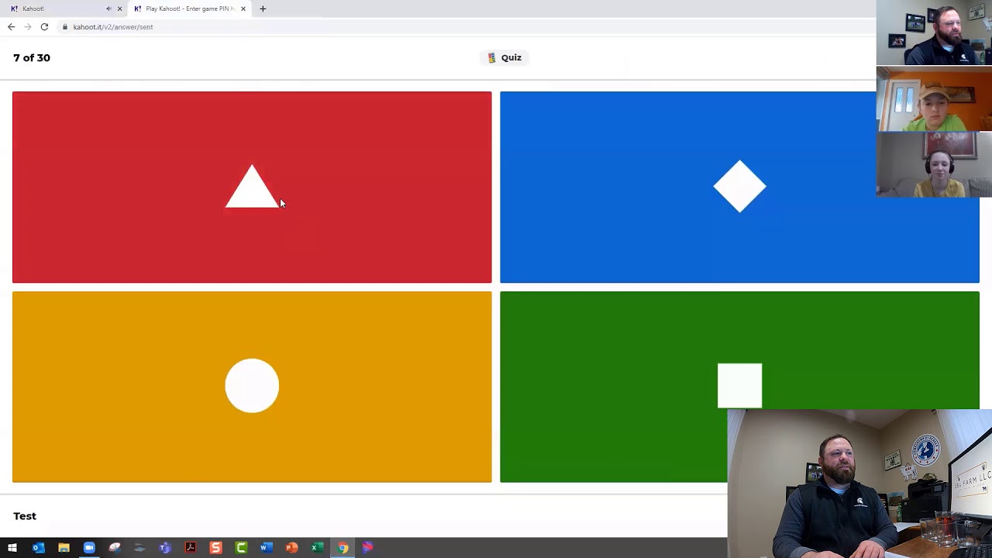Click the Quiz icon in header
The height and width of the screenshot is (558, 992).
coord(491,57)
